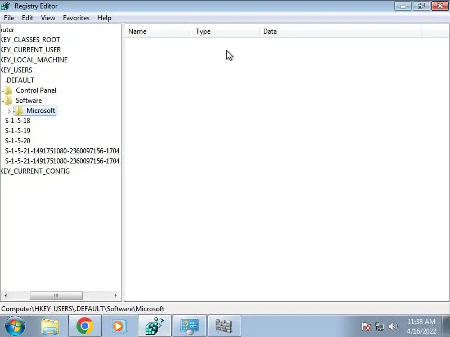Screen dimensions: 450x337
Task: Click the Registry Editor taskbar icon
Action: [x=154, y=326]
